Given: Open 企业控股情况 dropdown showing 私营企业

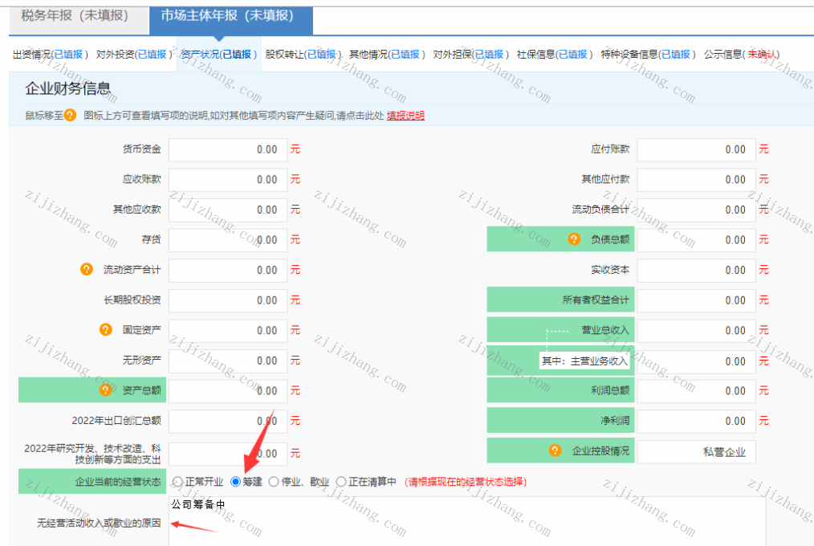Looking at the screenshot, I should pyautogui.click(x=696, y=451).
